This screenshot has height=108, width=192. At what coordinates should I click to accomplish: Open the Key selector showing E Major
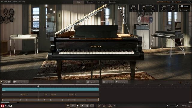coord(110,106)
